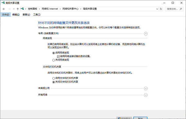Click the 网络发现 heading text

(x=47, y=38)
